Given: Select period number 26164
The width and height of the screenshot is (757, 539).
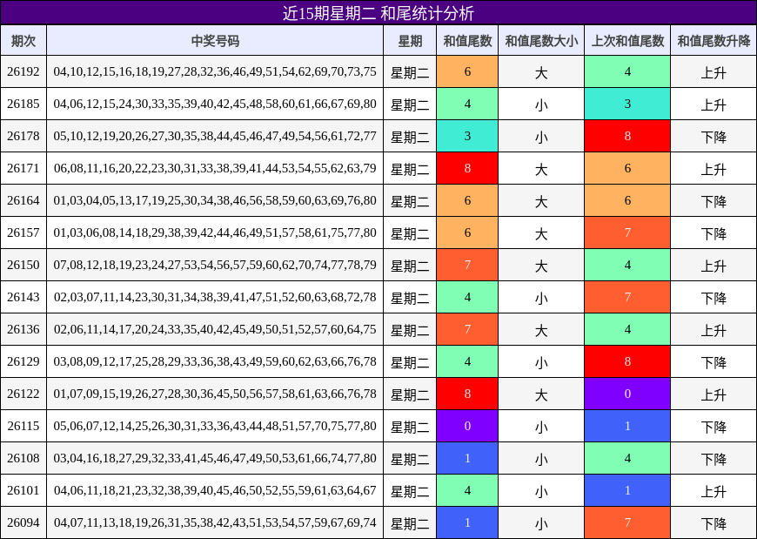Looking at the screenshot, I should tap(23, 200).
